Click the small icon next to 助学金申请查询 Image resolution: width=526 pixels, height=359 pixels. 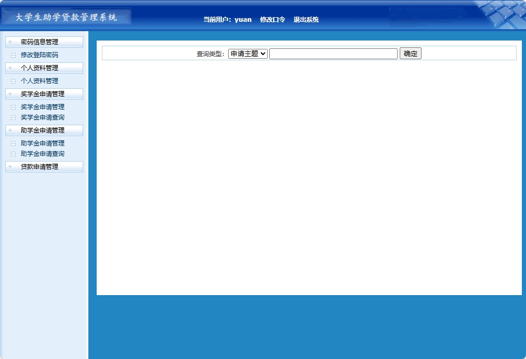click(x=13, y=154)
